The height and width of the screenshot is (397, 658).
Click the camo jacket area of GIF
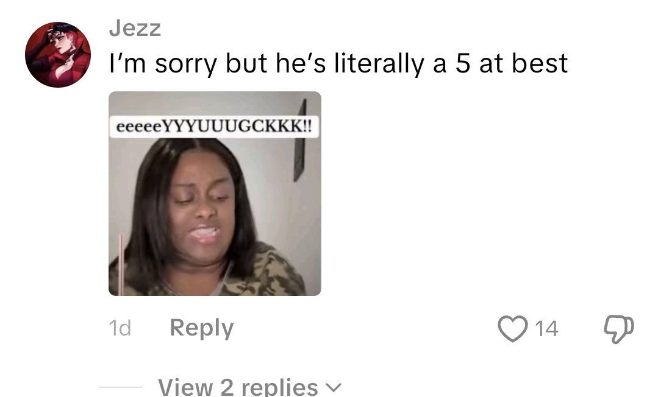click(x=265, y=273)
